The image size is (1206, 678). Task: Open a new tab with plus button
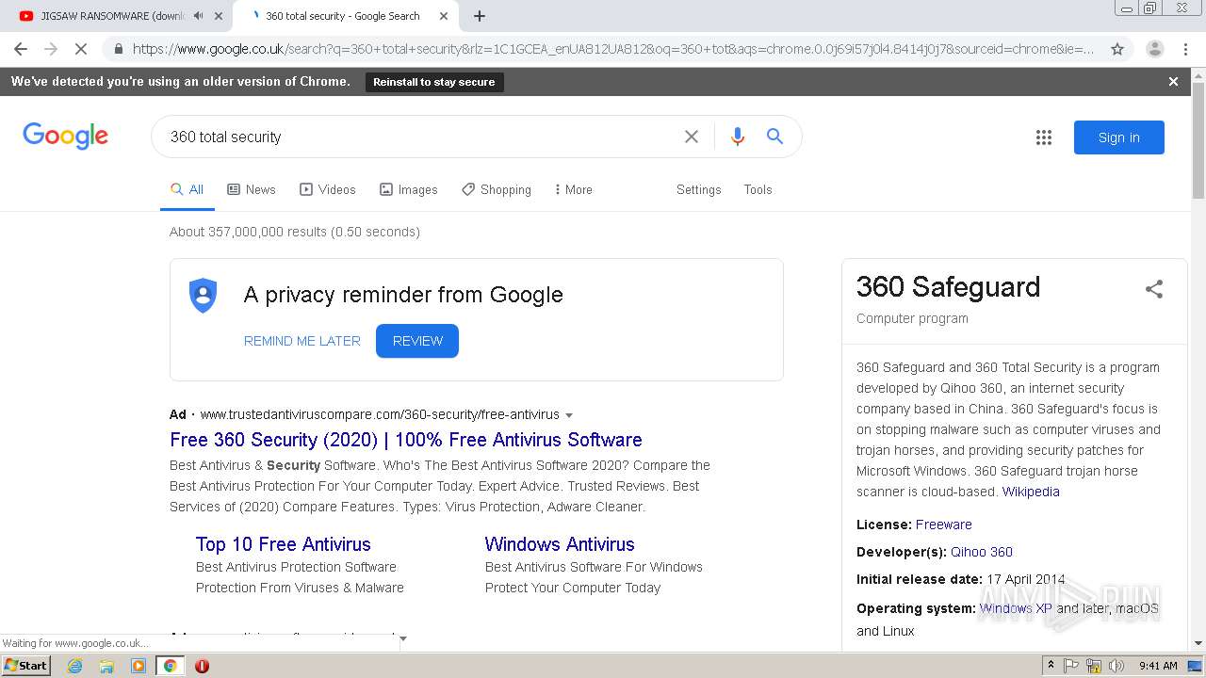[479, 16]
